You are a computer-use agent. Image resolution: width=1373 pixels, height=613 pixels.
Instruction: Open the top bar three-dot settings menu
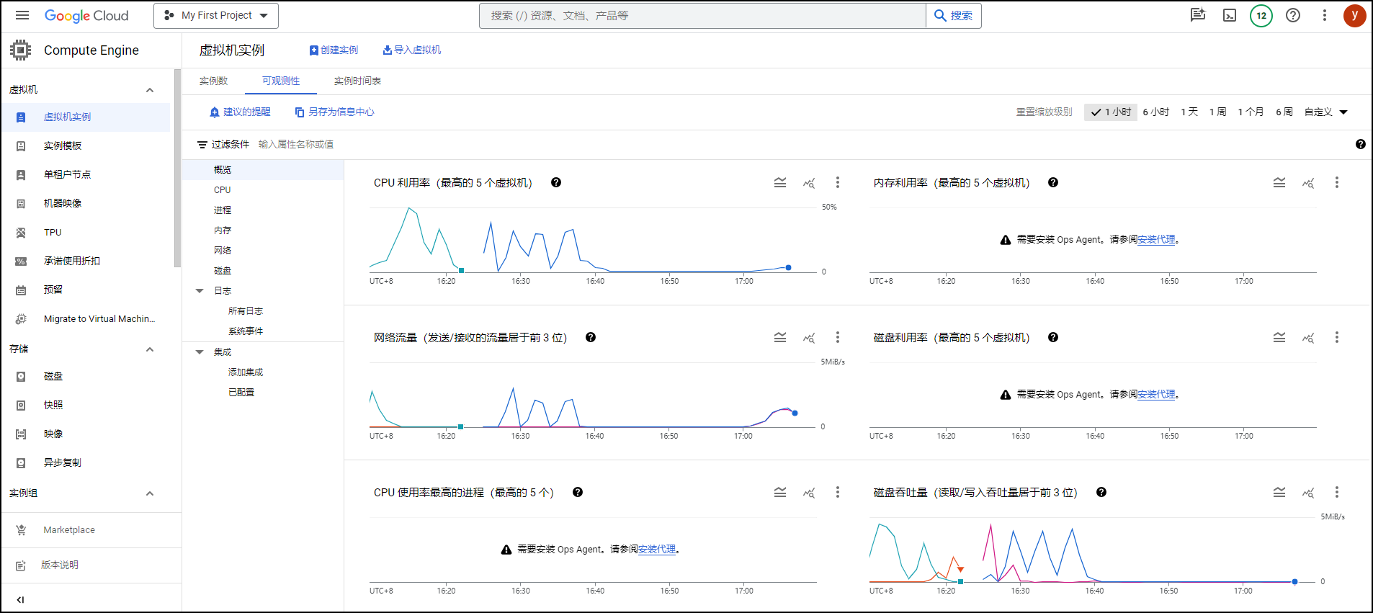(1324, 15)
